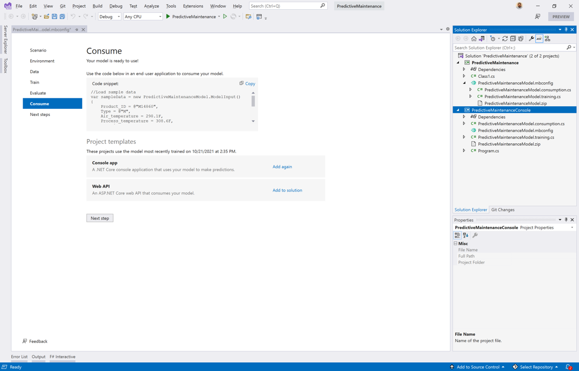Viewport: 579px width, 371px height.
Task: Collapse the PredictiveMaintenanceConsole project node
Action: tap(458, 110)
